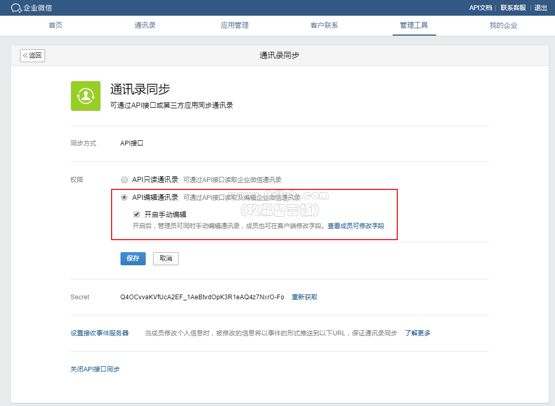This screenshot has width=555, height=406.
Task: Switch to the 我的企业 tab
Action: click(504, 25)
